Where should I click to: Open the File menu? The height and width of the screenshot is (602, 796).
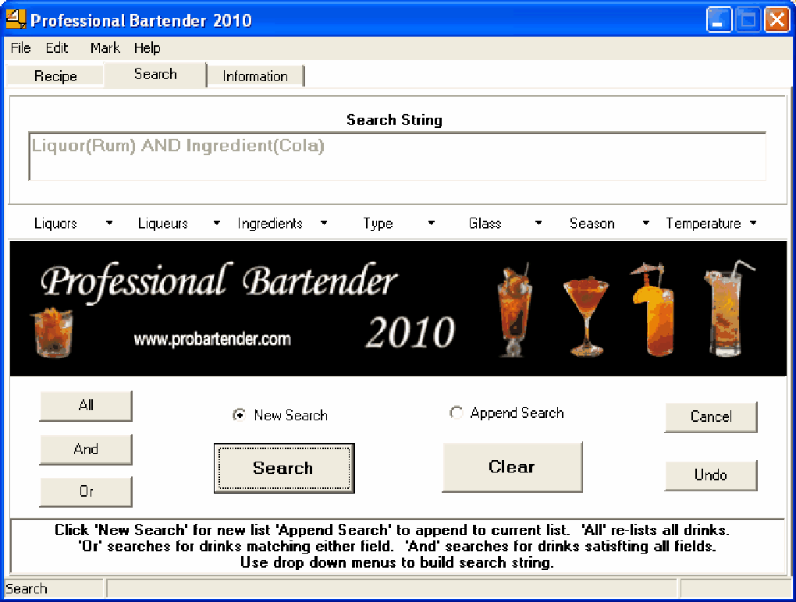[21, 48]
